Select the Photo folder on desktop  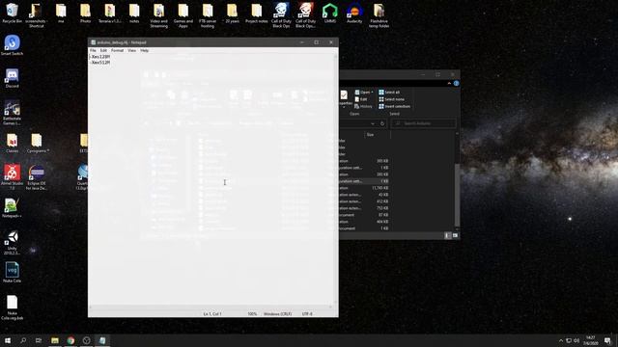tap(85, 13)
